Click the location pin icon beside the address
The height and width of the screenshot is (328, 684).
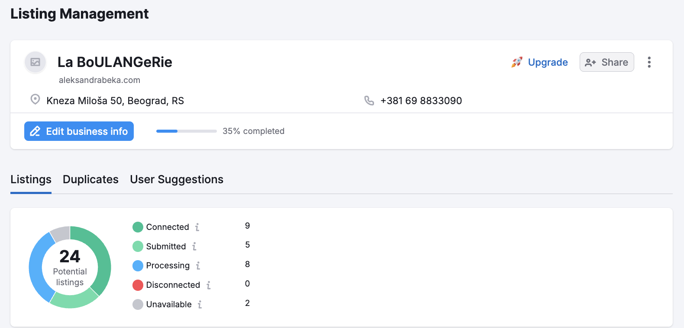click(35, 99)
